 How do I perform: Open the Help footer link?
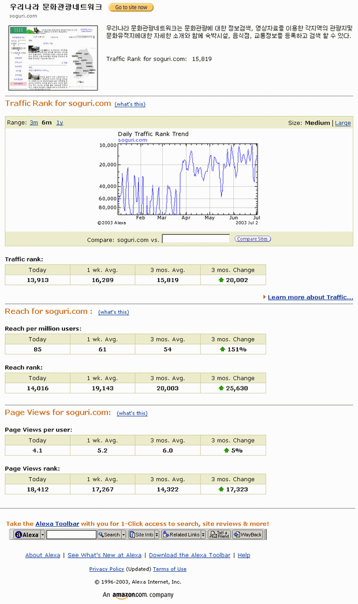click(x=244, y=555)
